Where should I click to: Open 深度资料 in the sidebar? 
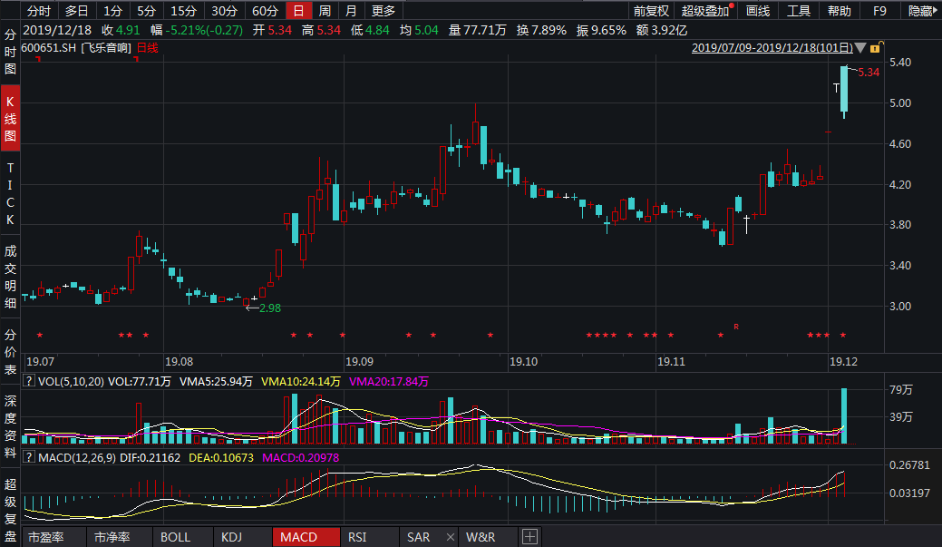(x=10, y=426)
